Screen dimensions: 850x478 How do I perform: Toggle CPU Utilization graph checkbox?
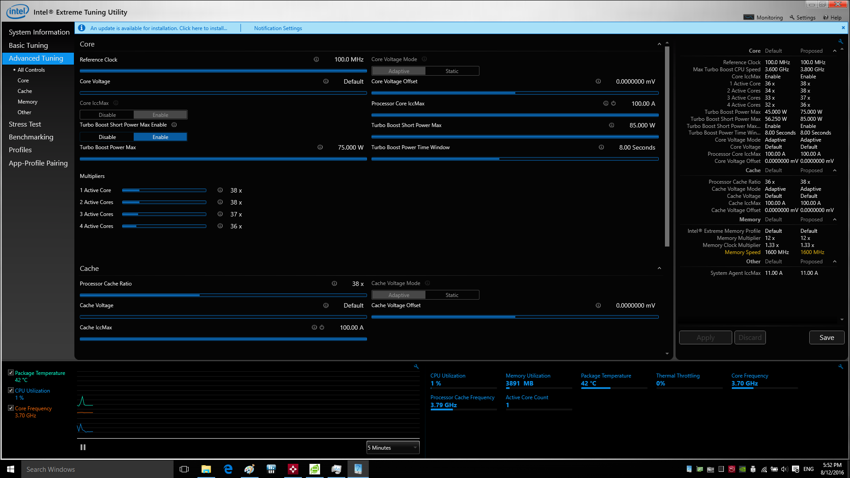[11, 390]
